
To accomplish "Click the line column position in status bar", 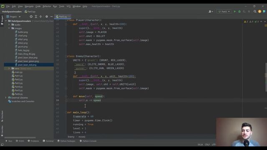I will pos(200,145).
